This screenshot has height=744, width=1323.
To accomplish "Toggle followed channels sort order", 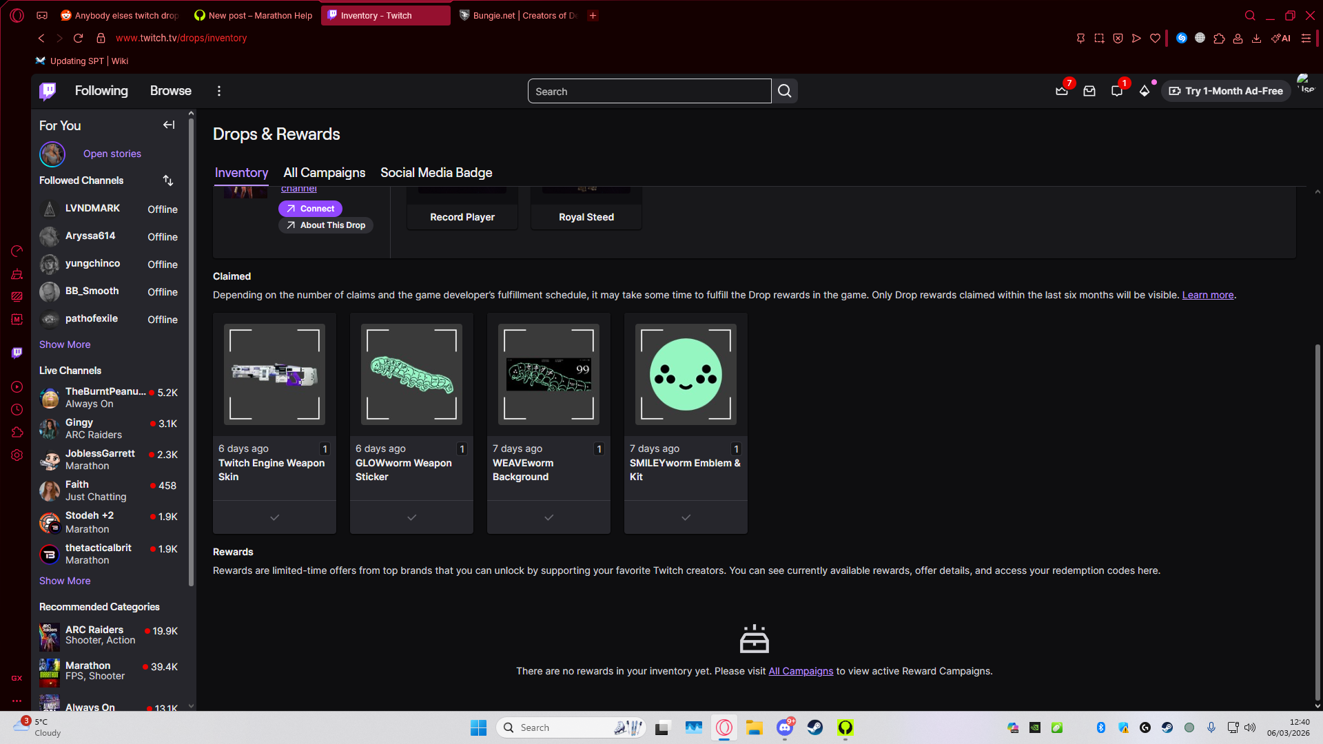I will [x=168, y=180].
